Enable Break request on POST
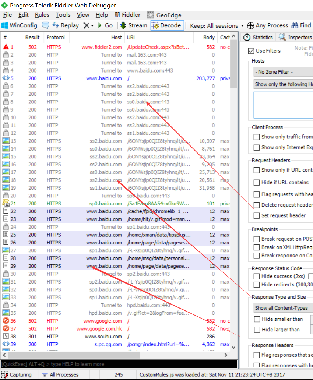 click(x=257, y=239)
